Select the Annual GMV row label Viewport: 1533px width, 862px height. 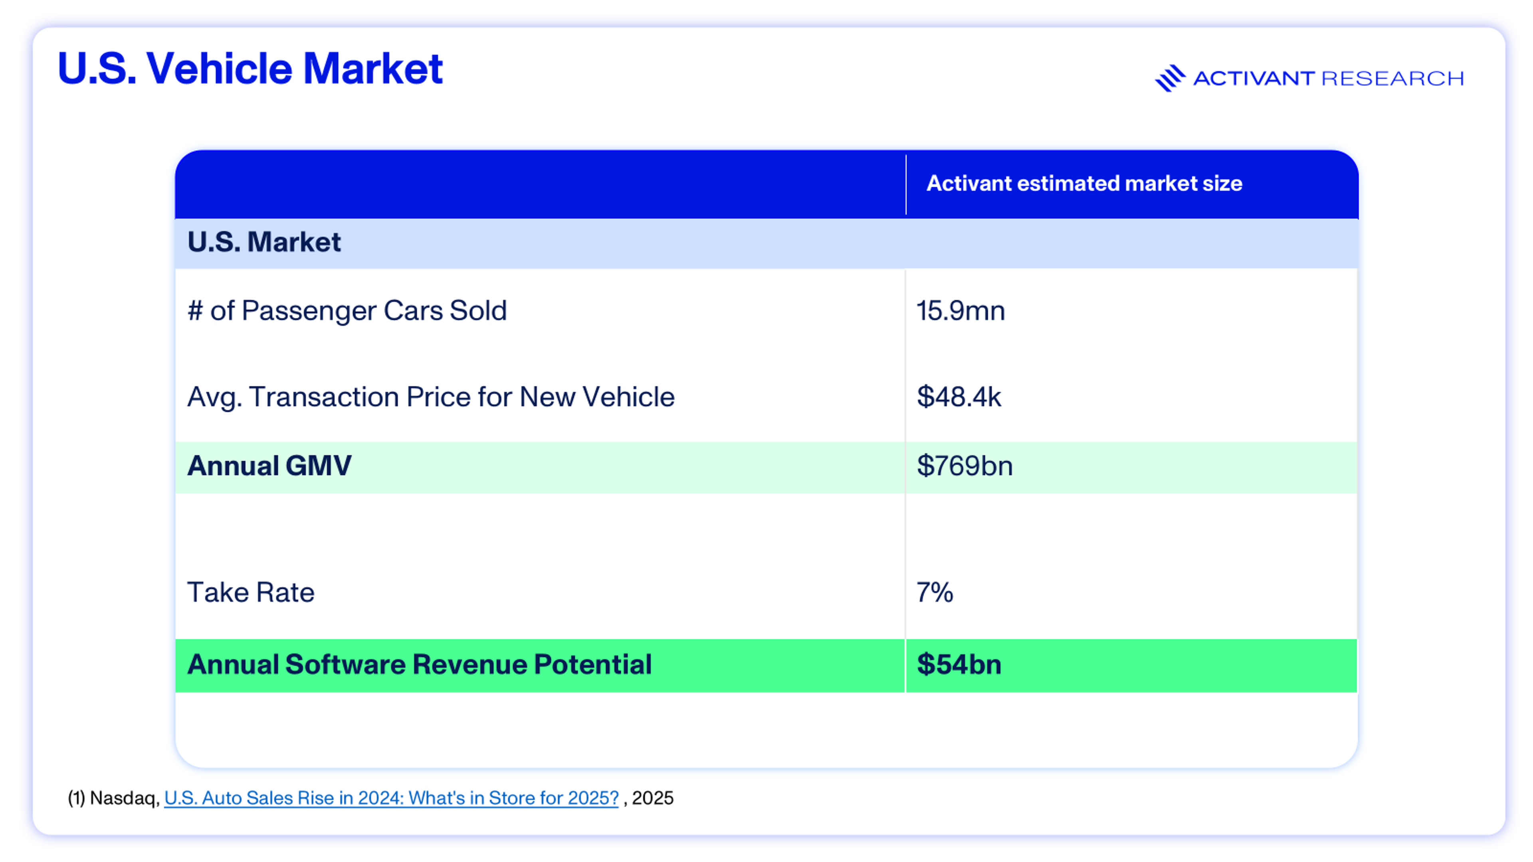tap(269, 466)
